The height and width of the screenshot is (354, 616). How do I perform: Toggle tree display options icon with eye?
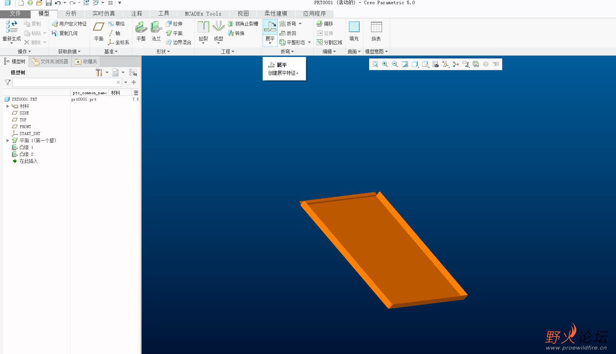coord(133,72)
